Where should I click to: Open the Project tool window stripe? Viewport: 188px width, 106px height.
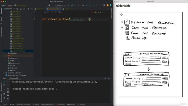[1, 11]
